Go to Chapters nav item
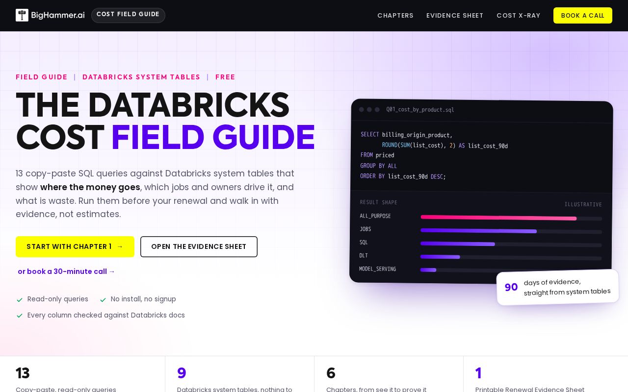The height and width of the screenshot is (392, 628). 395,16
